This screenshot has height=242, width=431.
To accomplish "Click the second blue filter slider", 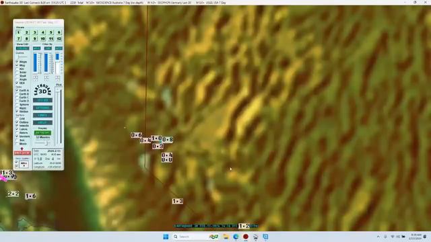I will (x=46, y=63).
